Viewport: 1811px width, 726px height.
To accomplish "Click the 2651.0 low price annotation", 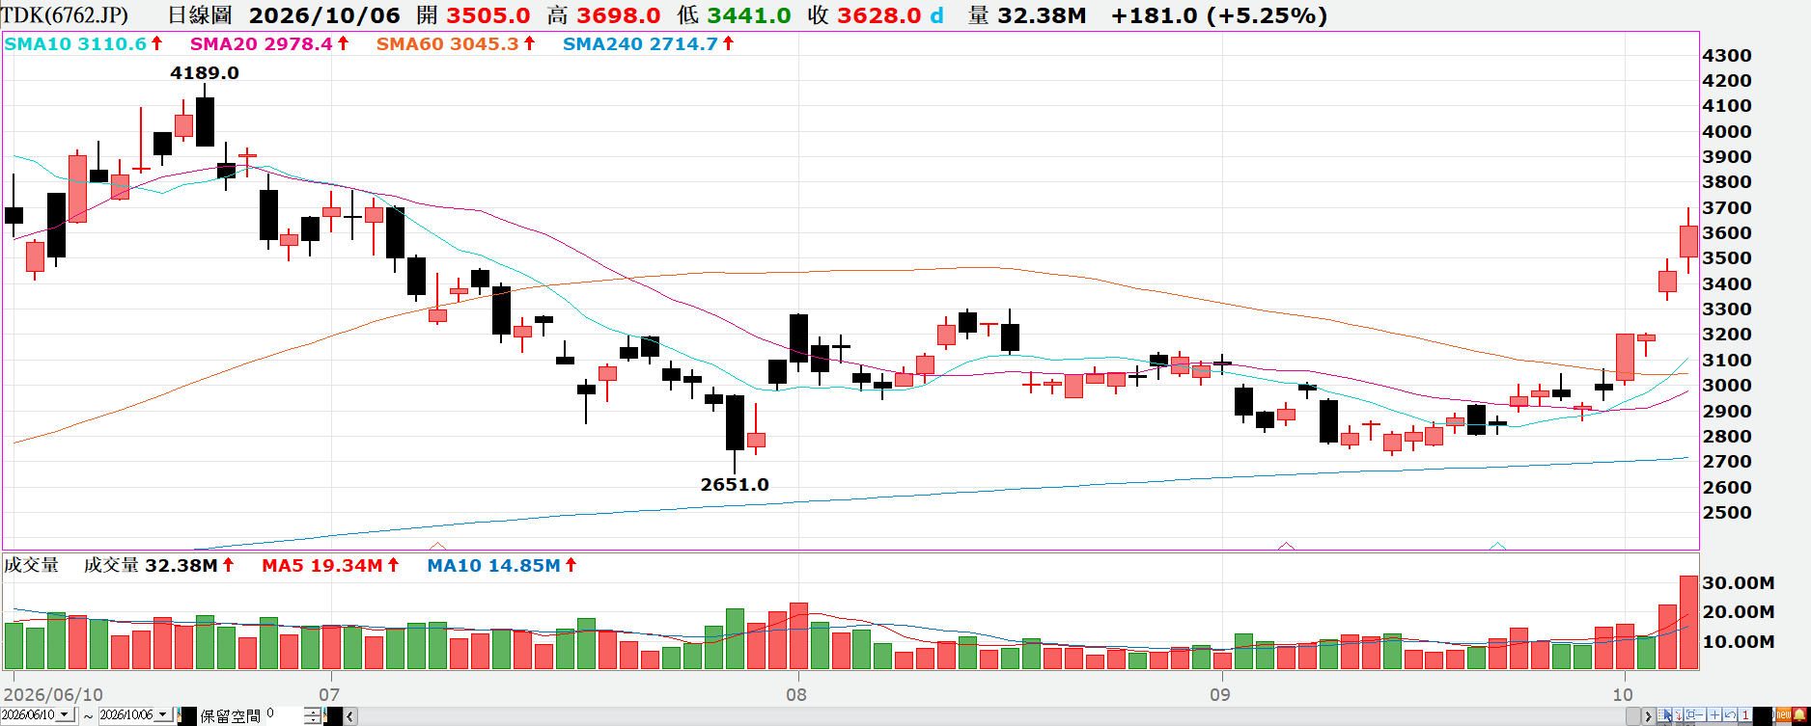I will pyautogui.click(x=735, y=485).
